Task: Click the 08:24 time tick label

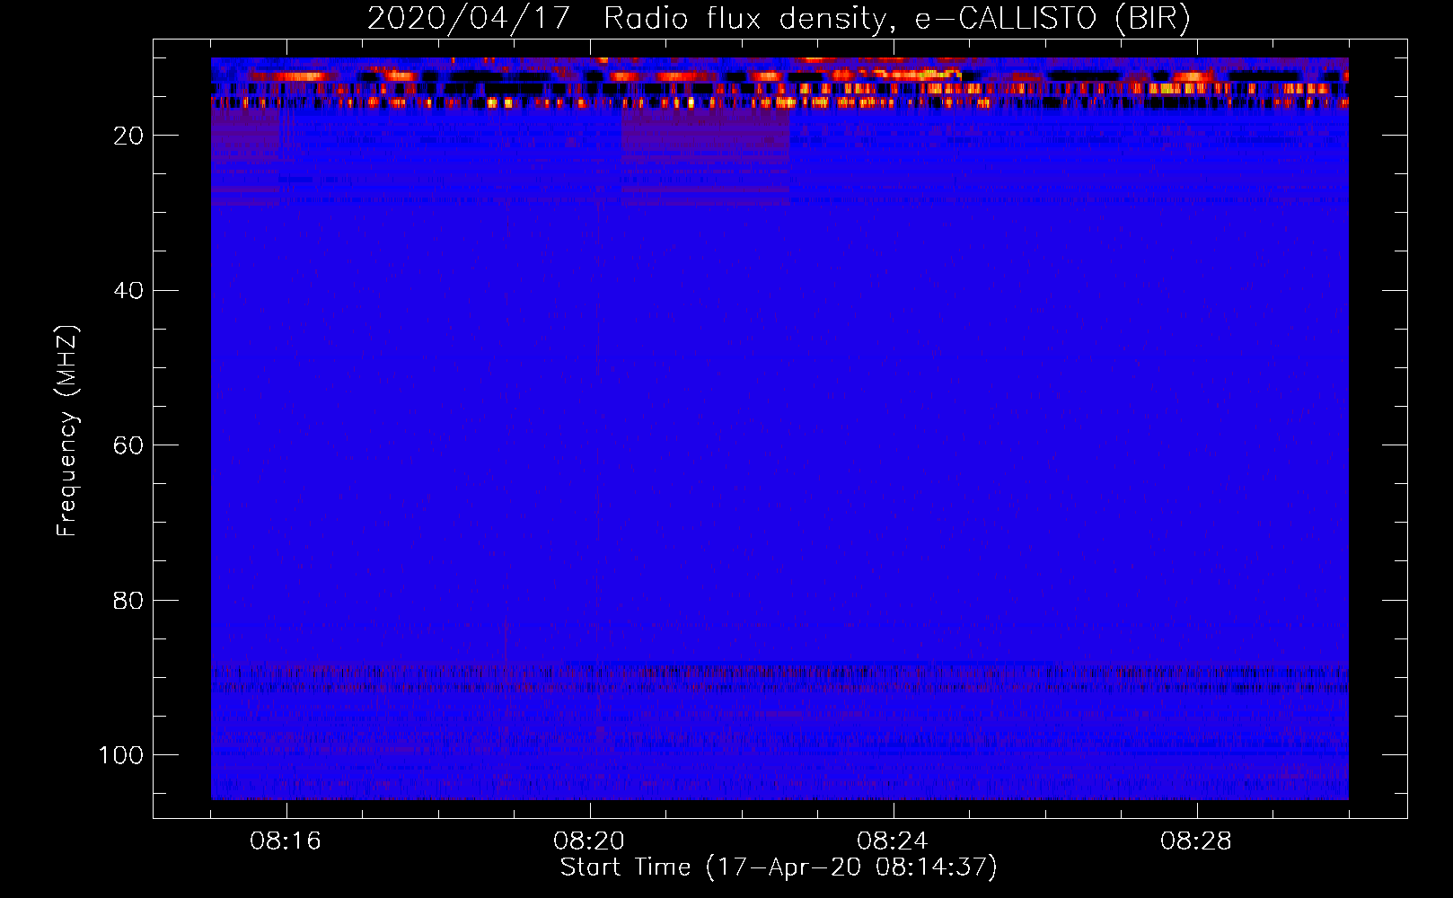Action: click(893, 841)
